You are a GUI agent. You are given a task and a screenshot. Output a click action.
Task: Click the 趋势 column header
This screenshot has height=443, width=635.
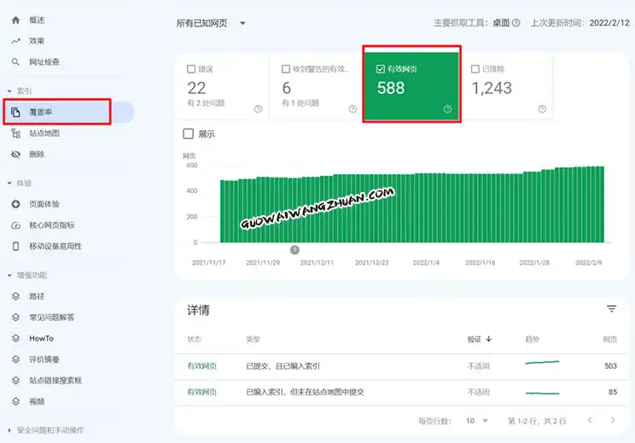(x=532, y=340)
